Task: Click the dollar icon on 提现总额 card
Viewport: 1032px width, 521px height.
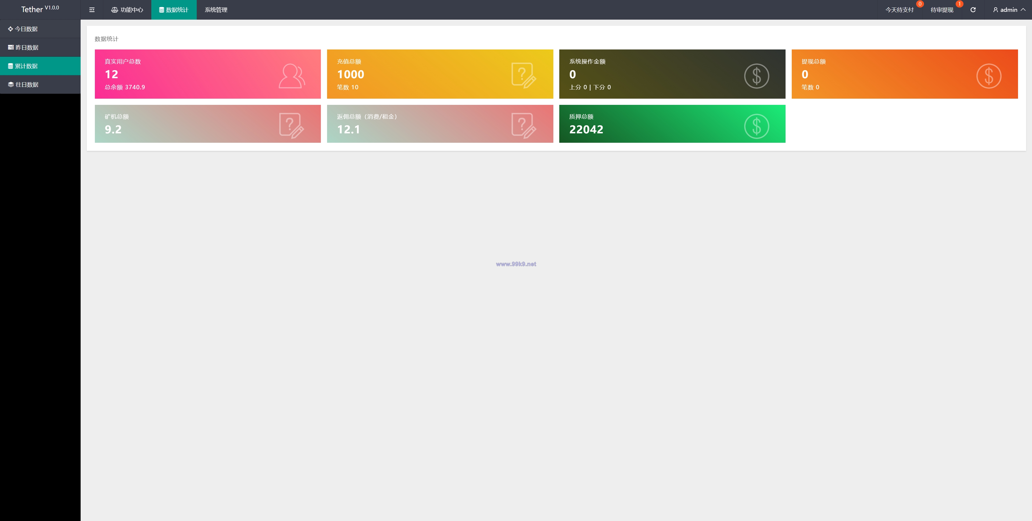Action: (x=989, y=76)
